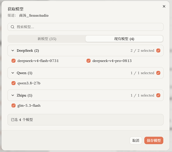
Task: Collapse the Zhipu group chevron
Action: 13,95
